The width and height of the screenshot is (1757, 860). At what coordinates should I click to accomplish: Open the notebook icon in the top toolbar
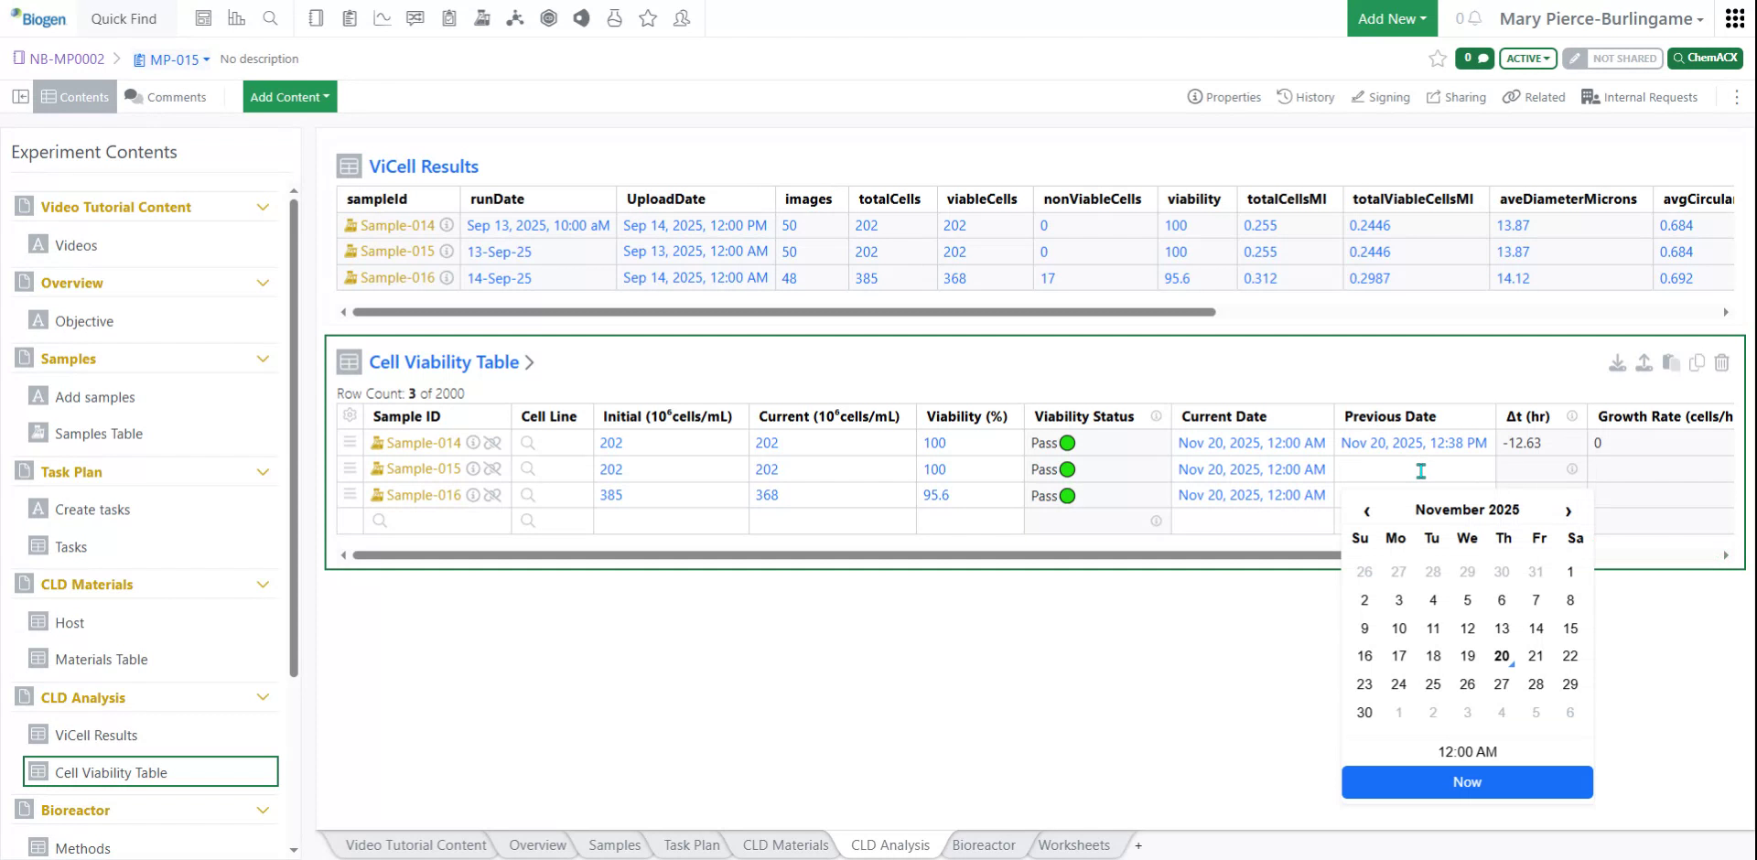click(316, 18)
